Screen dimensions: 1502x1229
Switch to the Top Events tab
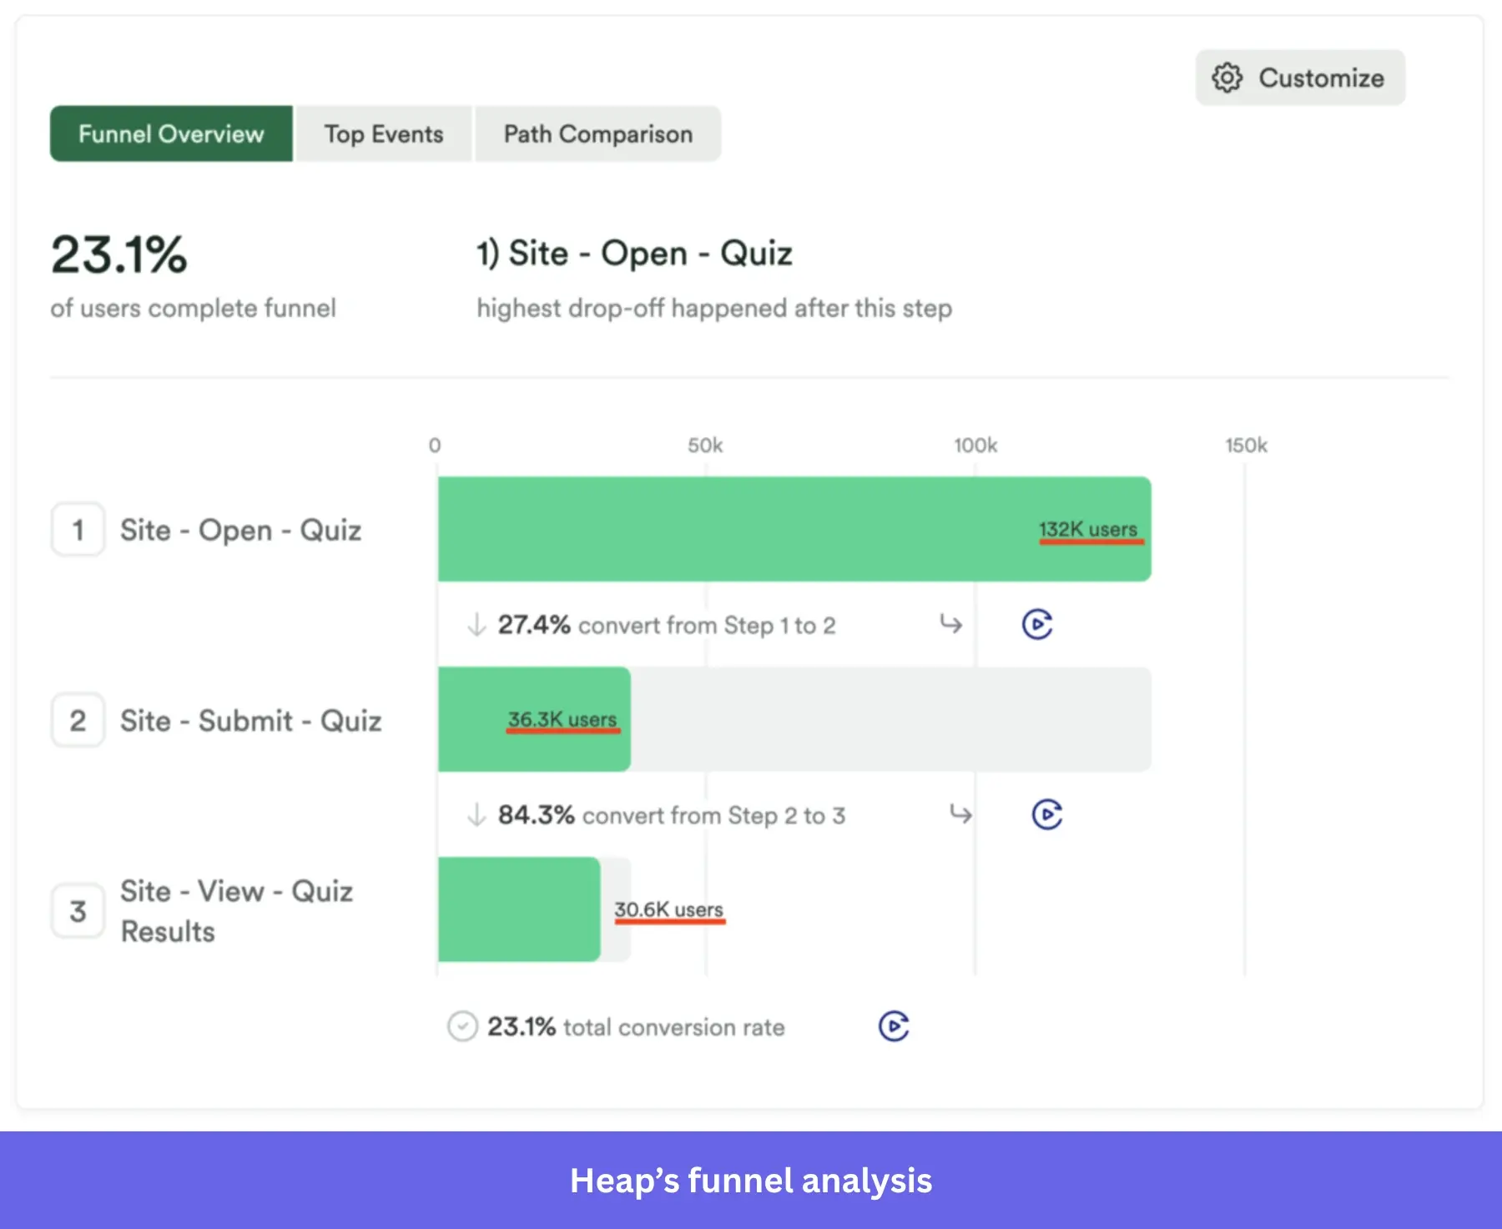tap(383, 134)
